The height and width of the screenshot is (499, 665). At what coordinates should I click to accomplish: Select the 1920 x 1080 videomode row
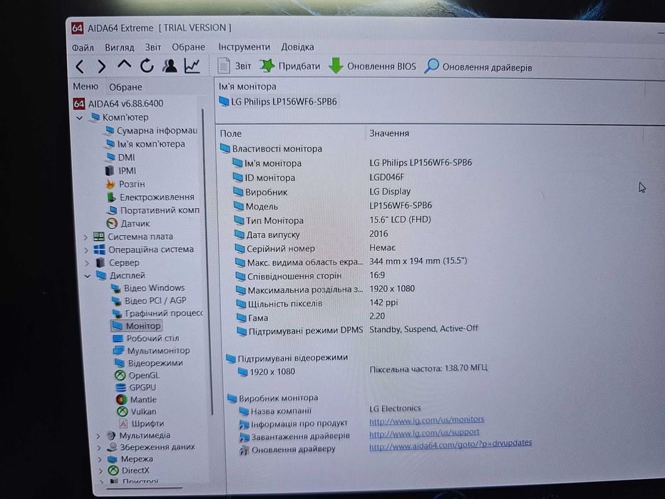[363, 371]
